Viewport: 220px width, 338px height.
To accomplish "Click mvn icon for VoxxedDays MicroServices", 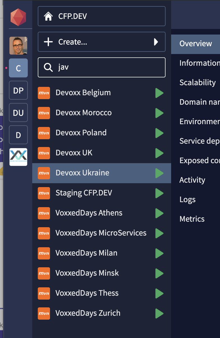I will 44,233.
